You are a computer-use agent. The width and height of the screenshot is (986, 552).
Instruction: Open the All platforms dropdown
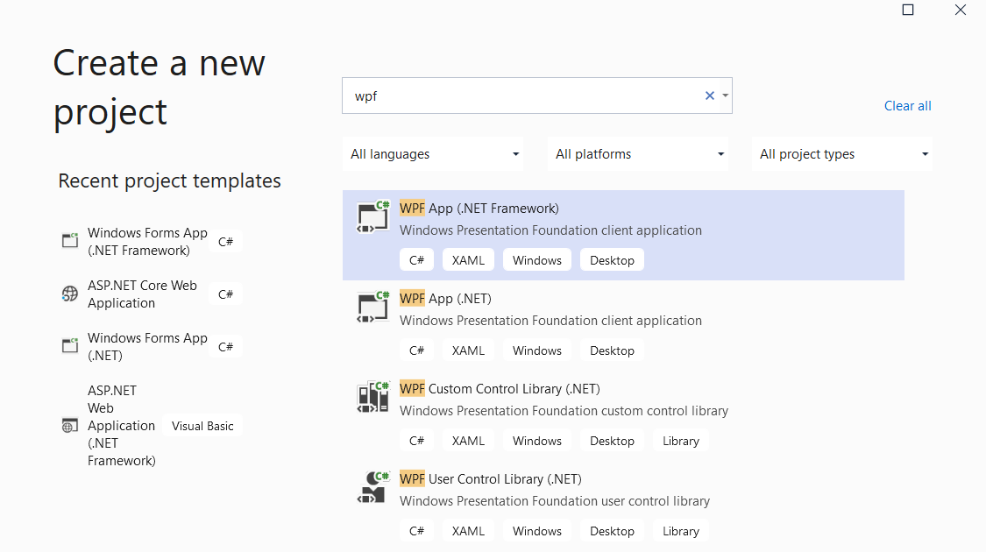point(638,153)
